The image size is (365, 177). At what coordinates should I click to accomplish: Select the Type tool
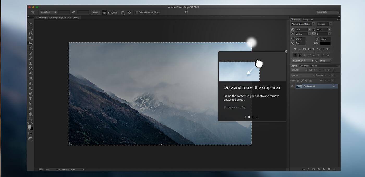tap(30, 98)
